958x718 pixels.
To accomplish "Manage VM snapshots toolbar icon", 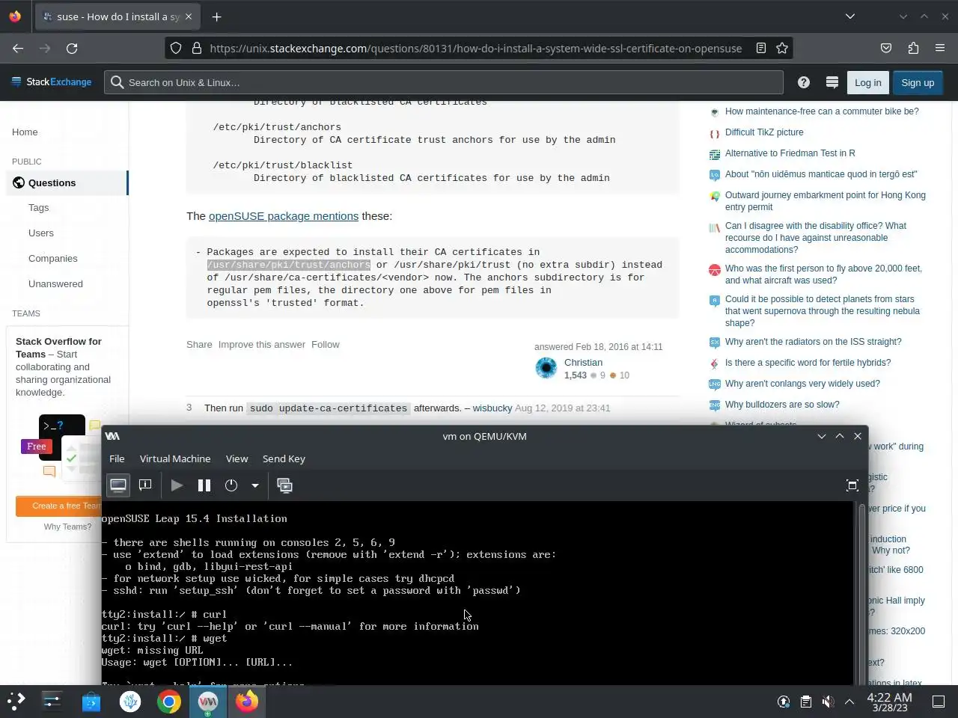I will (x=284, y=485).
